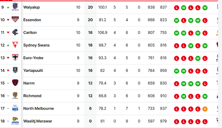Click the Euro-Yroke club logo
The width and height of the screenshot is (222, 128).
[x=15, y=57]
